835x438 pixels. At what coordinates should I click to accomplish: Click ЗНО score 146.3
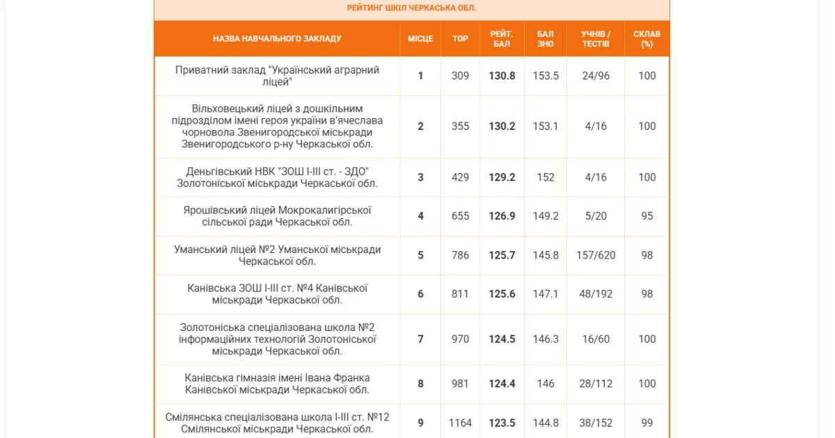pyautogui.click(x=546, y=339)
